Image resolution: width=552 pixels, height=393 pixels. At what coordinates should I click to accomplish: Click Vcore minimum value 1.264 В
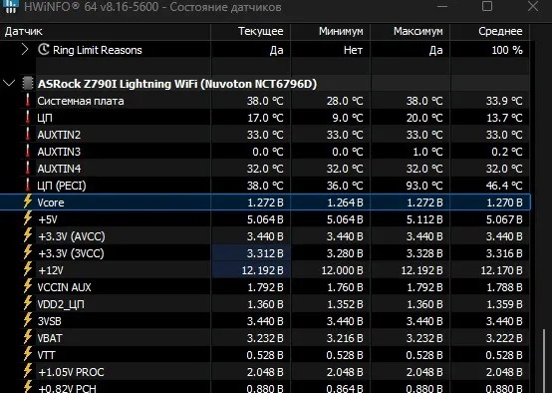345,202
